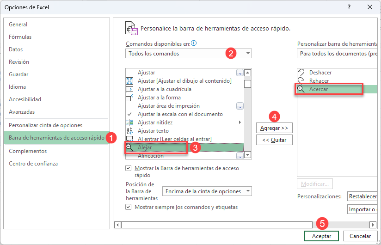
Task: Click the Al entrar Leer celdas icon
Action: pos(129,139)
